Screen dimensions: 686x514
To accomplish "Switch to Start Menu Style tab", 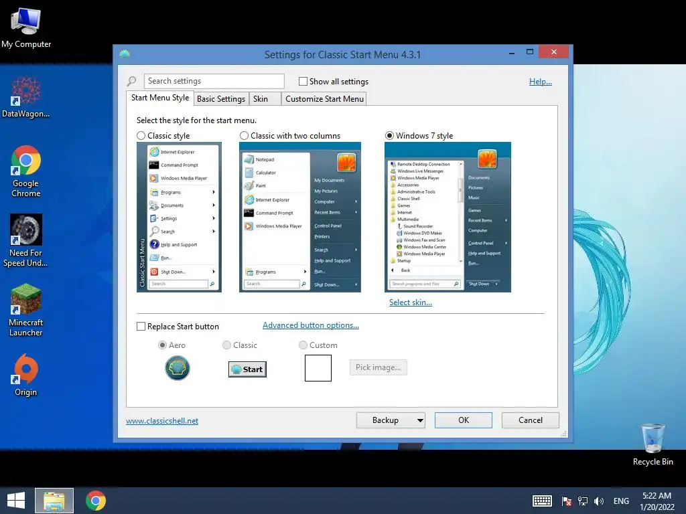I will 160,98.
